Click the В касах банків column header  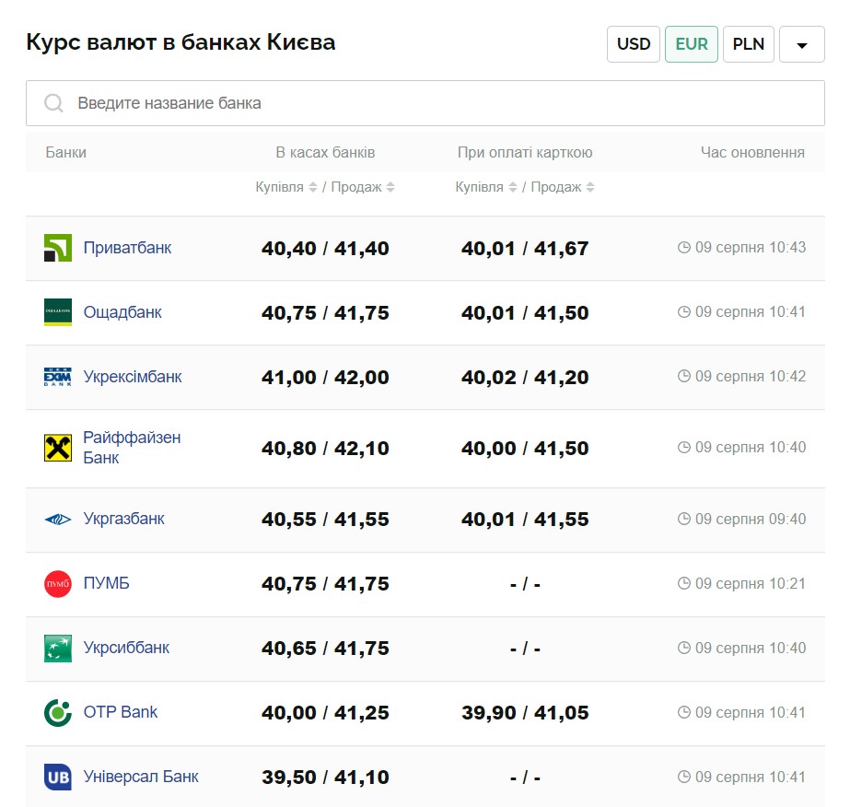[325, 152]
